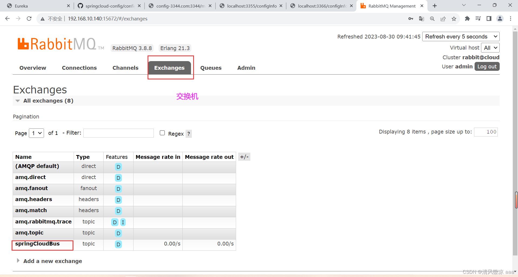
Task: Click the share page icon
Action: 443,19
